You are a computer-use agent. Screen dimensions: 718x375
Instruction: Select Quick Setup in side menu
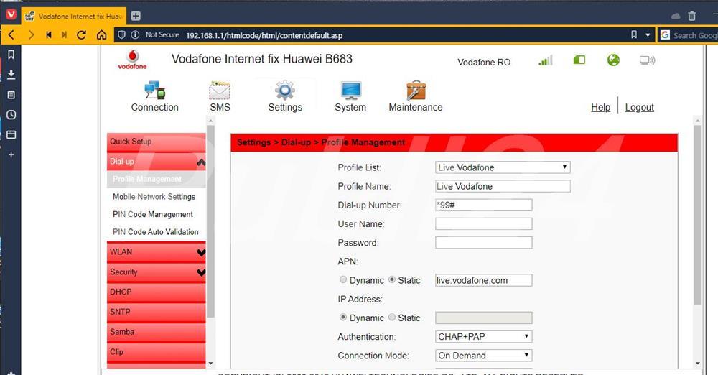click(x=156, y=142)
